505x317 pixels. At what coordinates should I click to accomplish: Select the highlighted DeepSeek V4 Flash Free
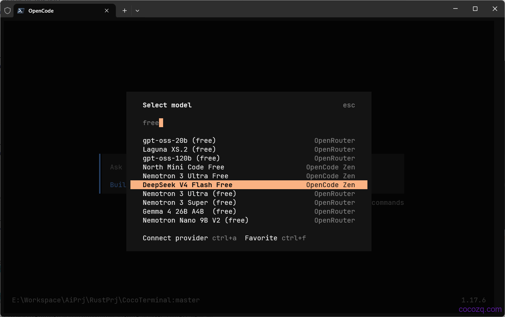(249, 185)
